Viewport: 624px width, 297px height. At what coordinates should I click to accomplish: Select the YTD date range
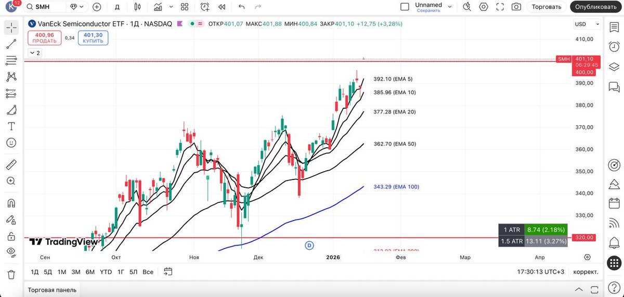click(106, 272)
